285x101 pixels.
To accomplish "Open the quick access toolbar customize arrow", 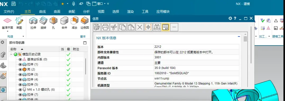I will point(108,4).
